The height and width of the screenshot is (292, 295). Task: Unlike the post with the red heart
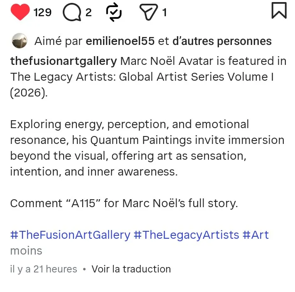(x=20, y=12)
